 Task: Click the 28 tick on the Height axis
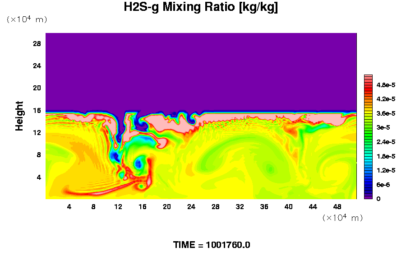click(37, 43)
